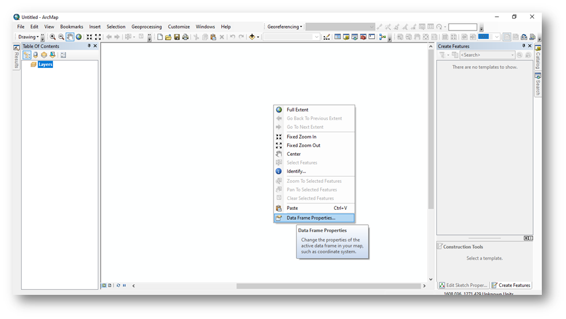
Task: Switch to List By Visibility
Action: tap(44, 55)
